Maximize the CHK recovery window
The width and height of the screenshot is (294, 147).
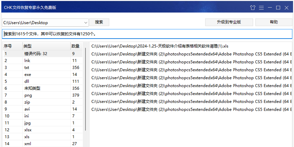pyautogui.click(x=278, y=7)
